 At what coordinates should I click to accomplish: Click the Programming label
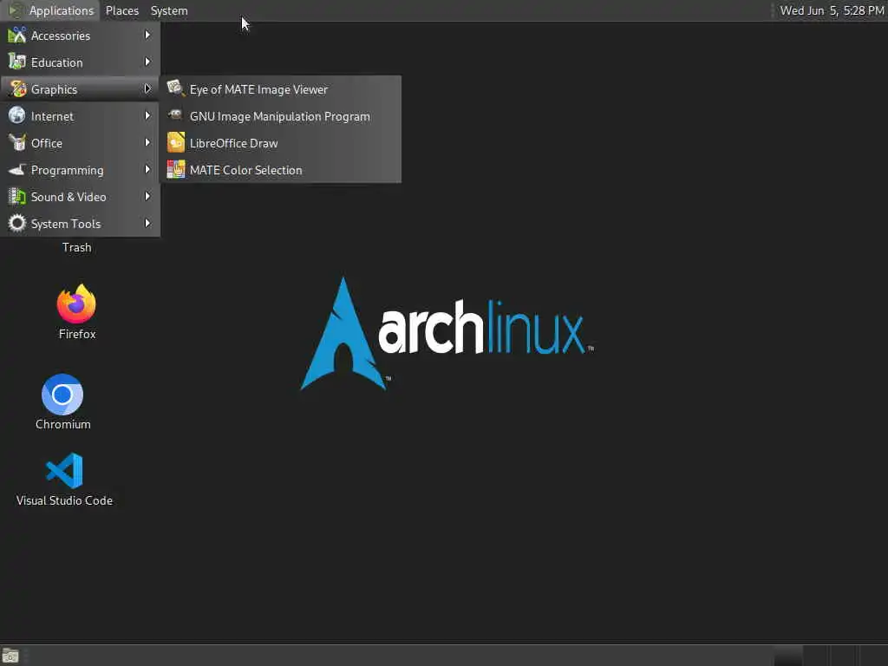[67, 170]
